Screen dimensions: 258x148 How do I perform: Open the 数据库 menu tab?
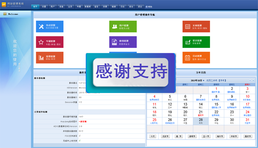[88, 7]
